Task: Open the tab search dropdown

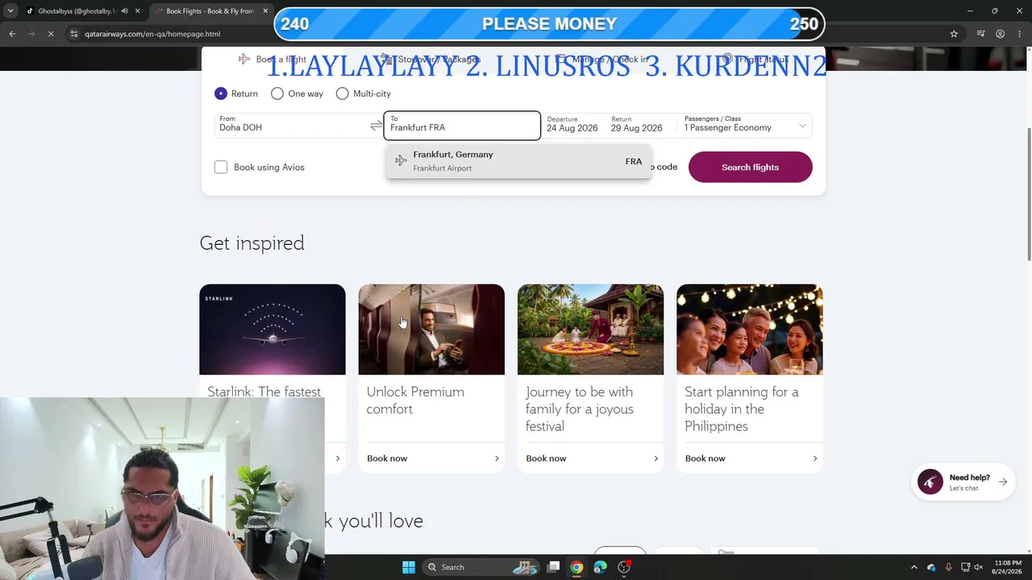Action: 10,11
